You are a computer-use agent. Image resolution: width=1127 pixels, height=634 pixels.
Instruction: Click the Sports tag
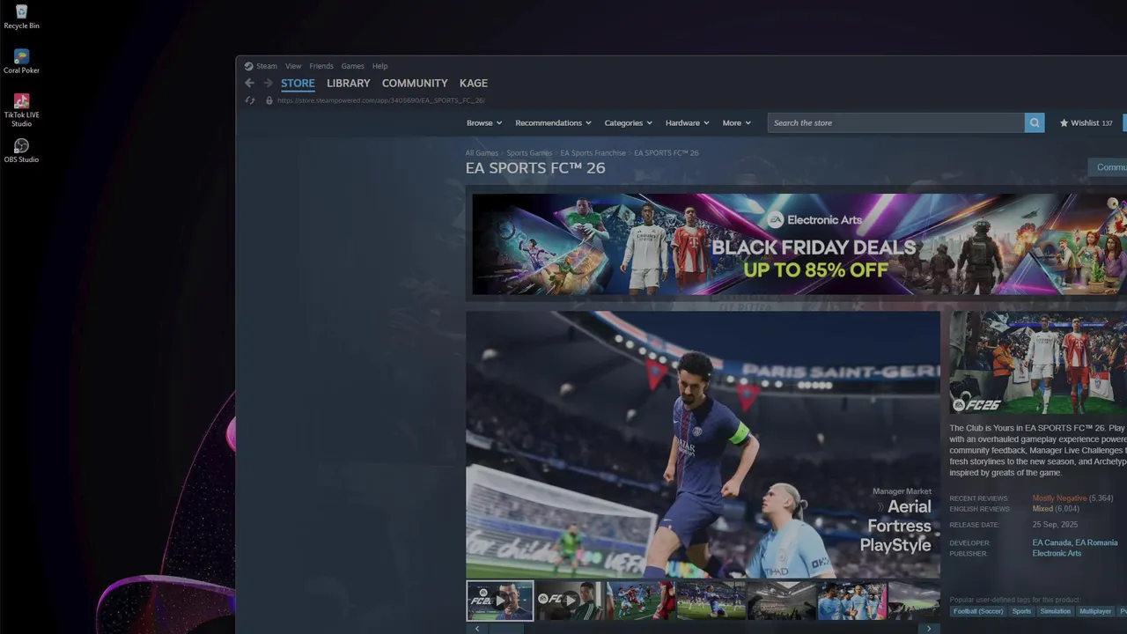click(1021, 611)
